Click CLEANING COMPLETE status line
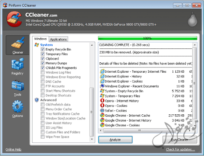Screen dimensions: 204x156 click(x=124, y=45)
